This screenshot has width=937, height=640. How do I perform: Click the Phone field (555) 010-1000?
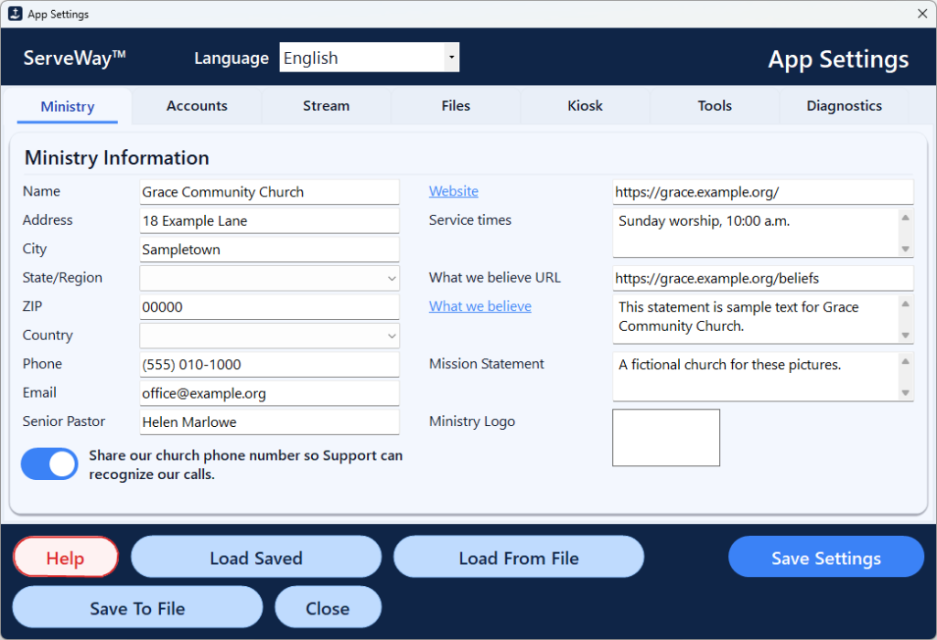click(x=270, y=365)
